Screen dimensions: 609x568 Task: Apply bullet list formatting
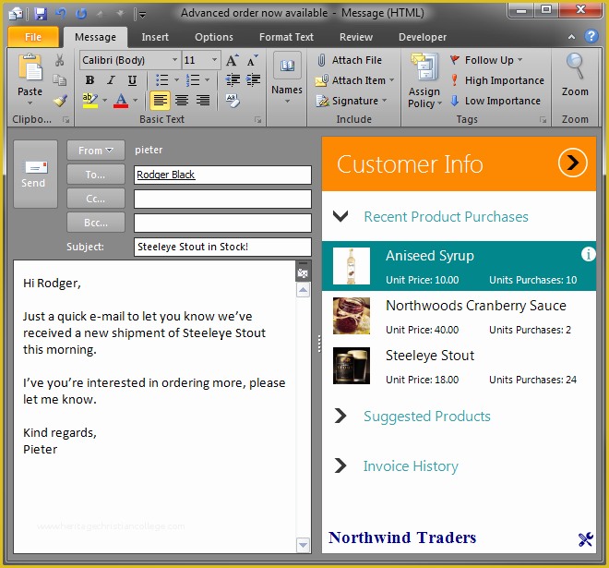point(162,80)
